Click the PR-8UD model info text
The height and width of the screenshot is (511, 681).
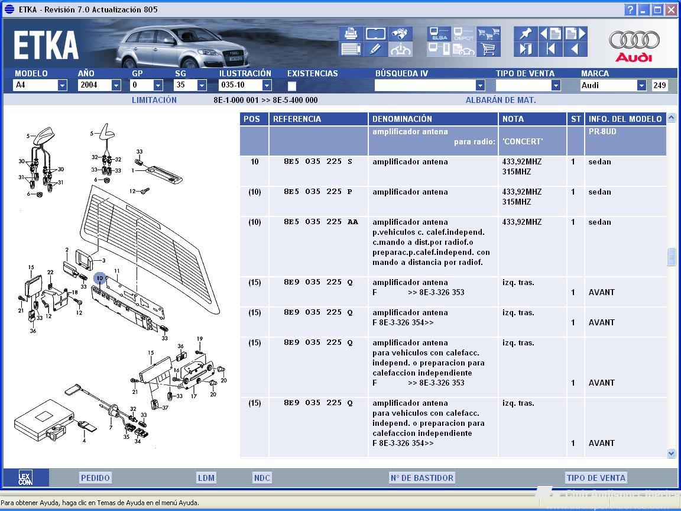click(602, 131)
